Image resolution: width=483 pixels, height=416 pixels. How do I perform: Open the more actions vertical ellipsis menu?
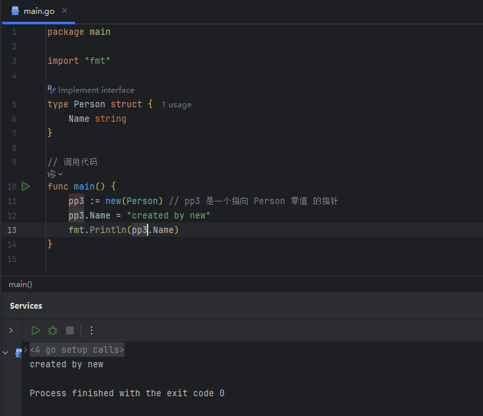(x=92, y=330)
